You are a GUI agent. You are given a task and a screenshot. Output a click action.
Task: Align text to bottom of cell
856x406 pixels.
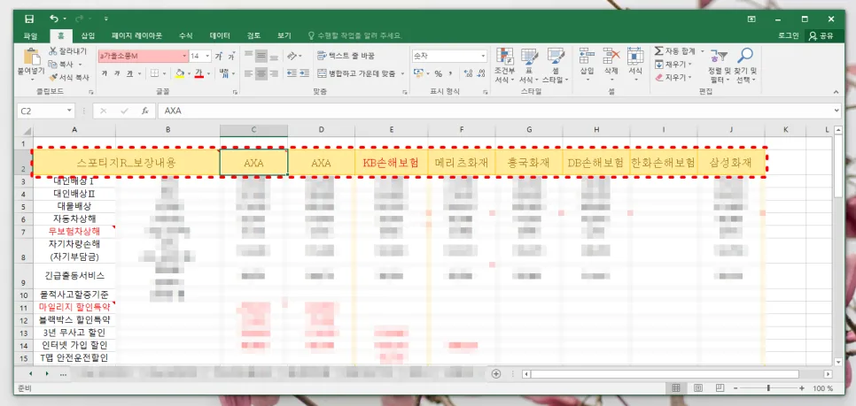[x=274, y=56]
